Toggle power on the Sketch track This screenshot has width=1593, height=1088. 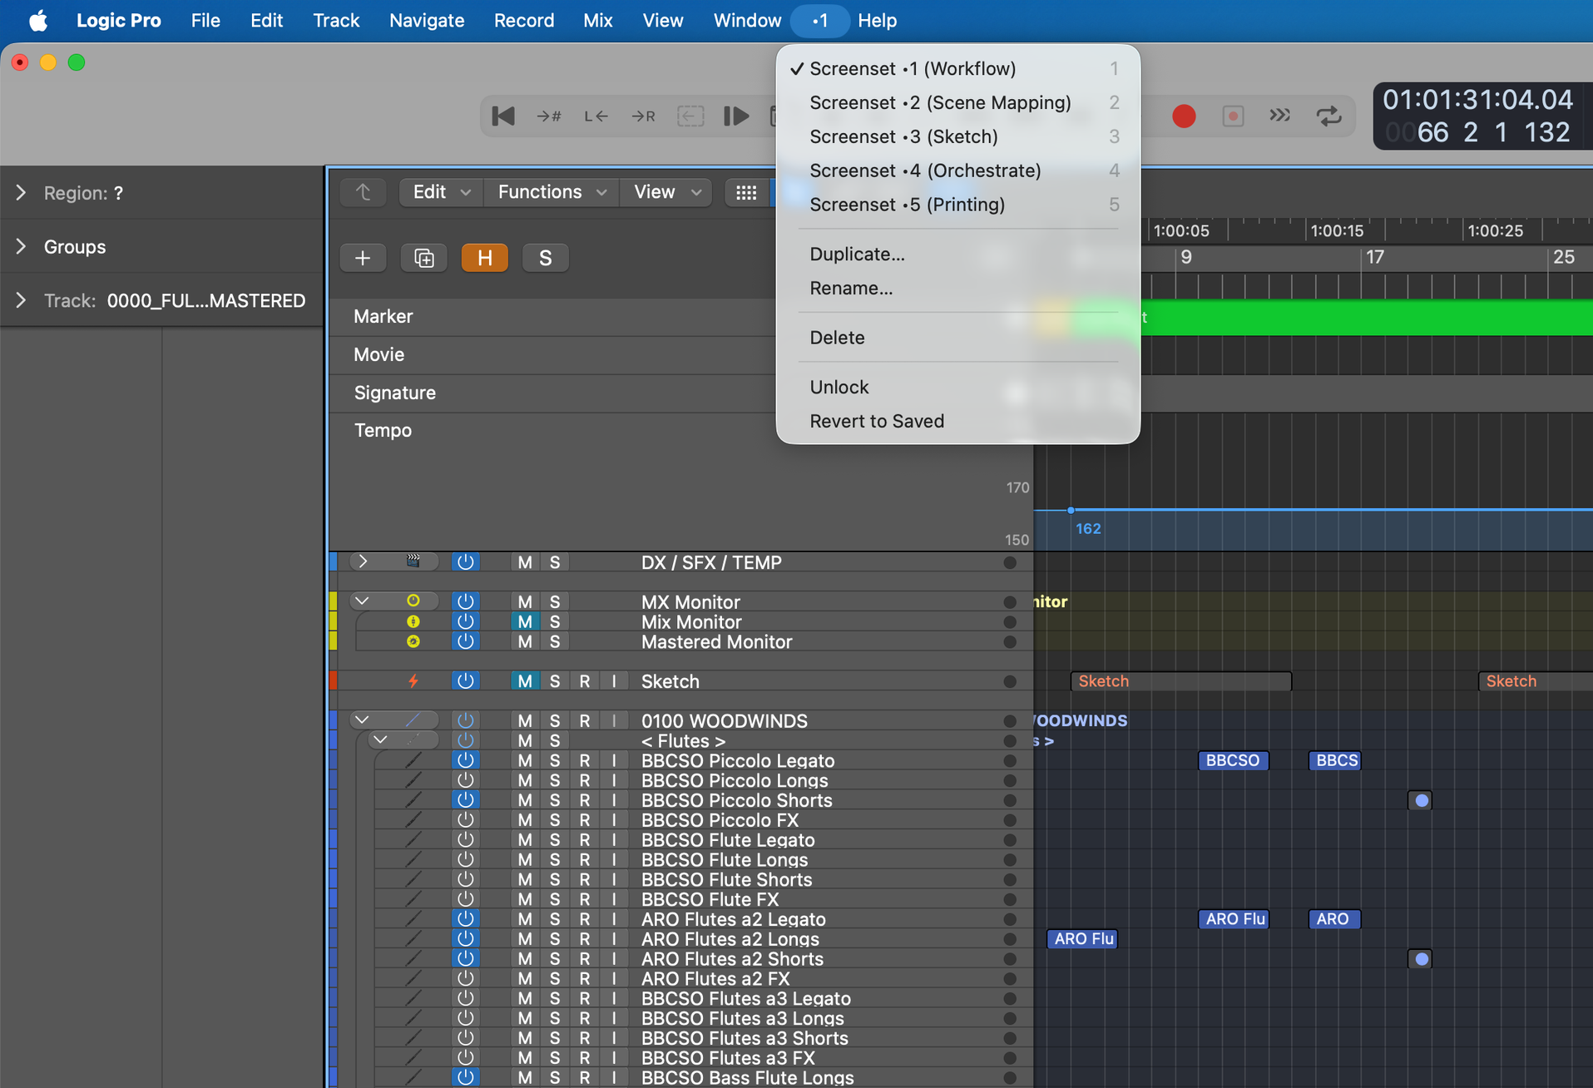click(465, 680)
